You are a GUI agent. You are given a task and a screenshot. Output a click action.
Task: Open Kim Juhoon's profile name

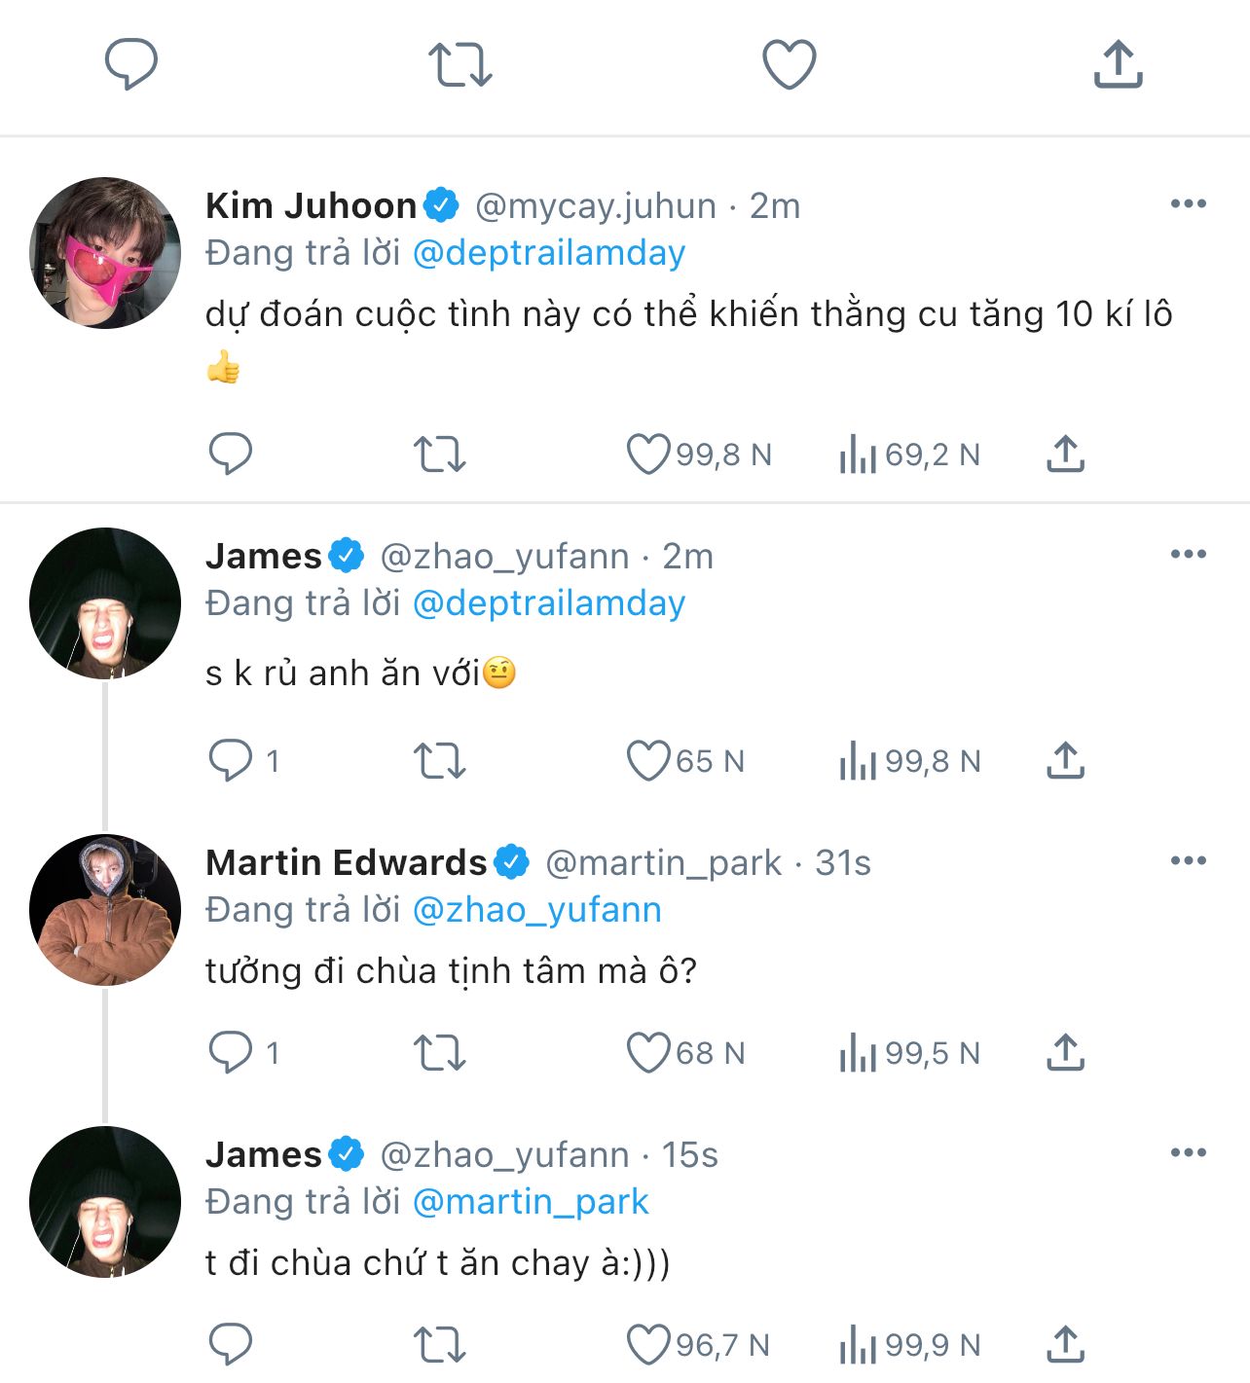pos(312,205)
